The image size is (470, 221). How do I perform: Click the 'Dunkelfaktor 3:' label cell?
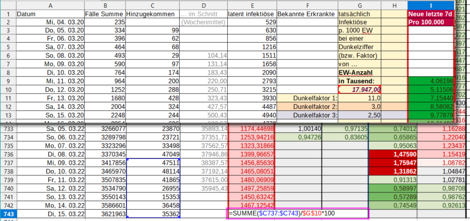click(x=307, y=115)
